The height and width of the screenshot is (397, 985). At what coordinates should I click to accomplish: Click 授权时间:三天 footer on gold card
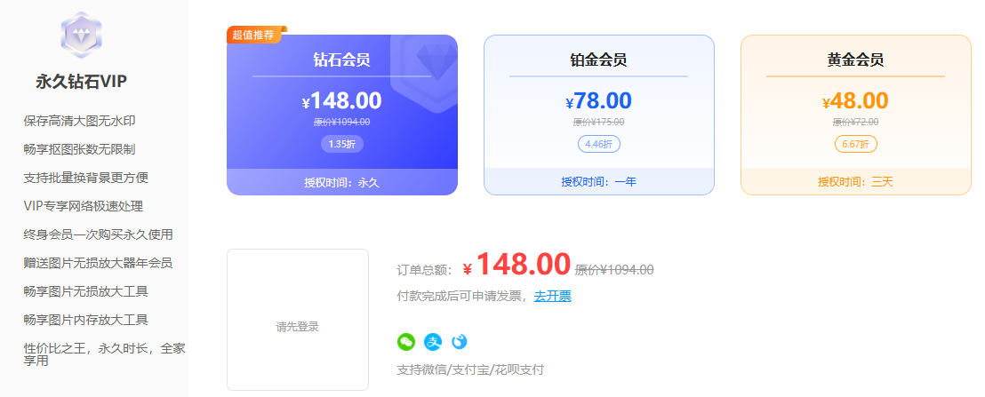pos(855,182)
